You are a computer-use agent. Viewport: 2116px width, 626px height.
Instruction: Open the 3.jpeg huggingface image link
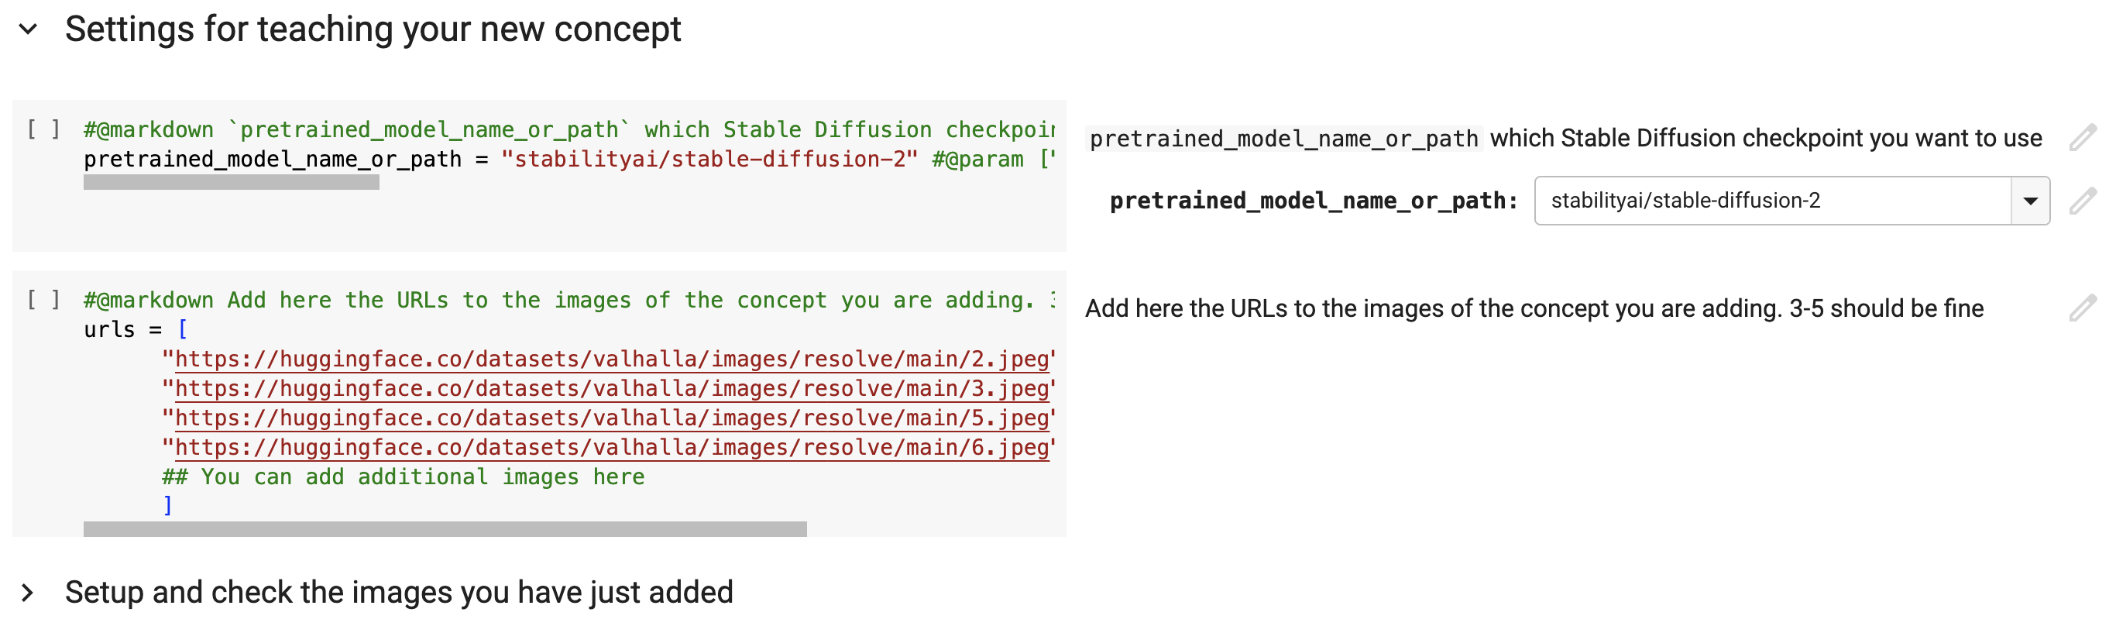pyautogui.click(x=612, y=389)
